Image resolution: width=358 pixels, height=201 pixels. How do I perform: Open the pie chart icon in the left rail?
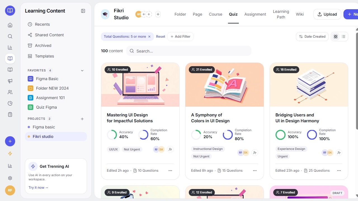pos(10,103)
